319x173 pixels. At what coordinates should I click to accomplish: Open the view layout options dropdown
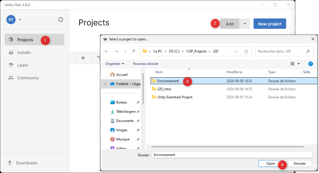tap(299, 64)
